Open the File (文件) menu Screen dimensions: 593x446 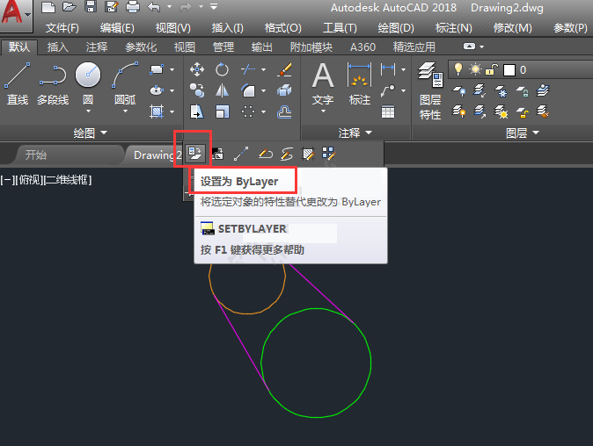(62, 28)
